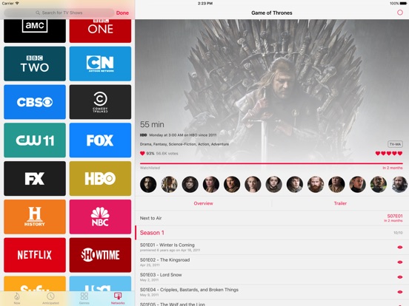Open the Overview tab
The image size is (409, 306).
point(204,203)
